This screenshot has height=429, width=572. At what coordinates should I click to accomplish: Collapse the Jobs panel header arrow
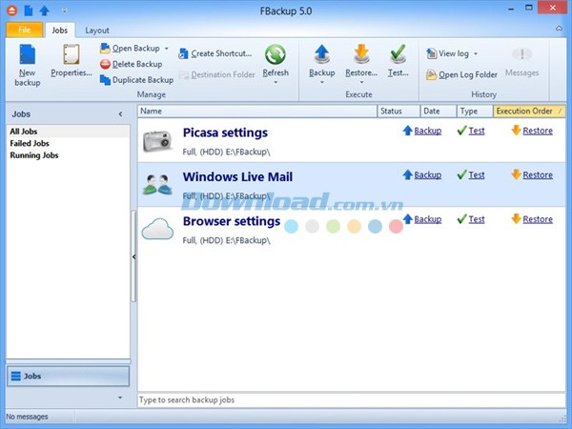point(120,114)
